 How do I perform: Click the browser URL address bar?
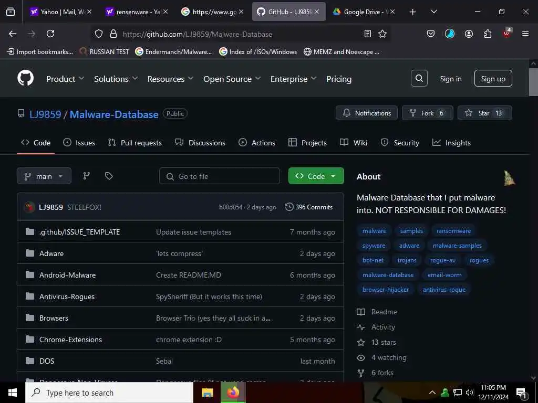[x=240, y=34]
